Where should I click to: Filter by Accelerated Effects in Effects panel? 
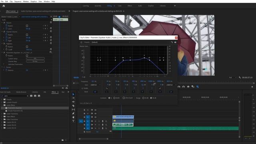click(31, 96)
